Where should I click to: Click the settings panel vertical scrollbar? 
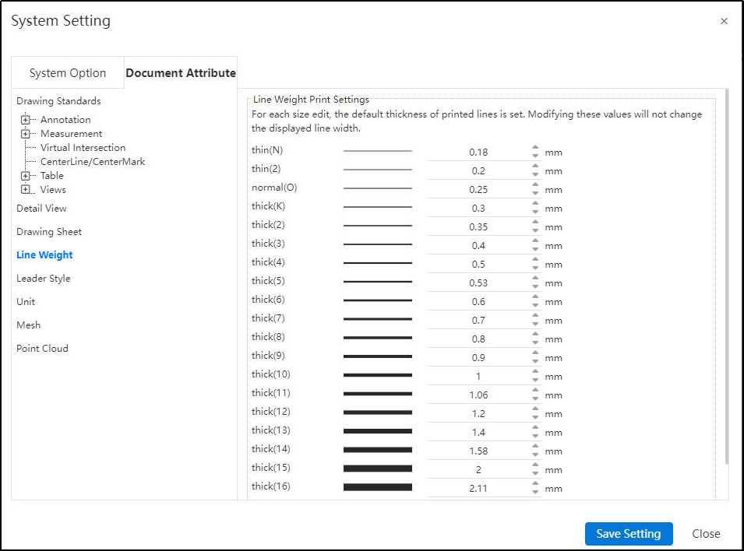point(726,276)
